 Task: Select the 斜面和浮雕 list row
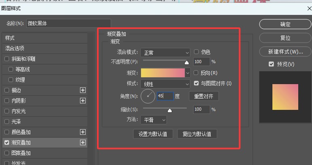[45, 59]
